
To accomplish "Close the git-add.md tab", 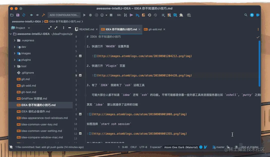I will (x=164, y=29).
